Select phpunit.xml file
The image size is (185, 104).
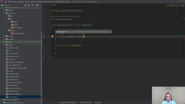pos(12,86)
